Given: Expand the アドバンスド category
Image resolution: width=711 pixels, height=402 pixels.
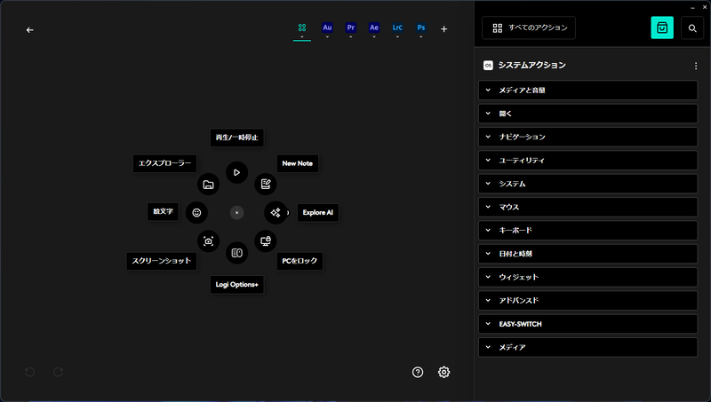Looking at the screenshot, I should click(587, 301).
